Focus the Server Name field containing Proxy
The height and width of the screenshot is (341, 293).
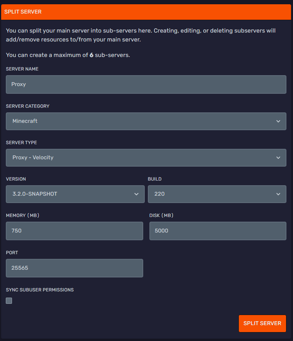146,84
